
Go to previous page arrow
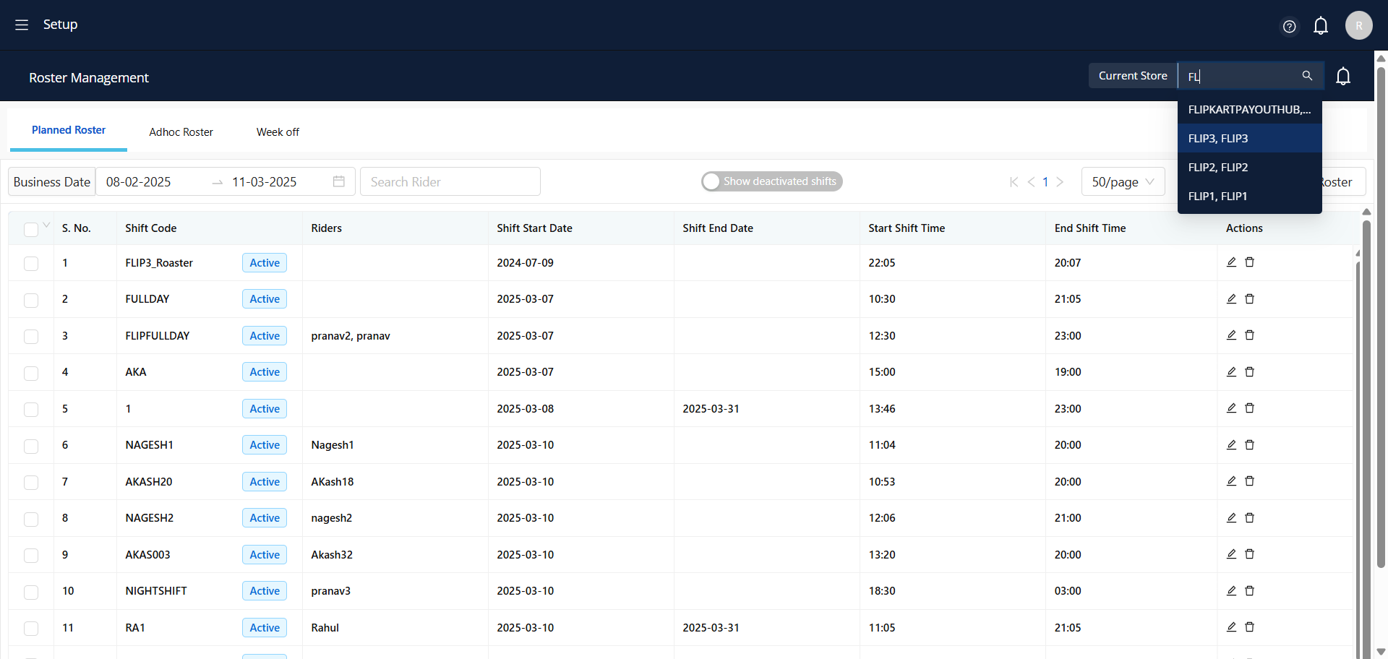(x=1031, y=182)
